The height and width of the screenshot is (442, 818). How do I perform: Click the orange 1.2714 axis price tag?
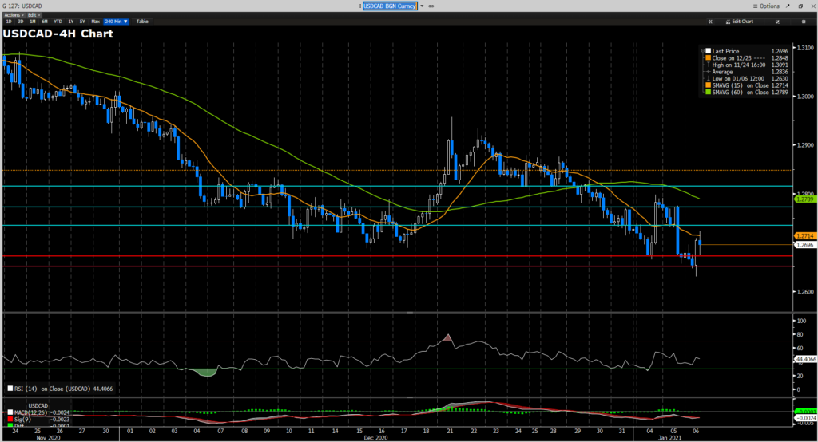pyautogui.click(x=805, y=236)
